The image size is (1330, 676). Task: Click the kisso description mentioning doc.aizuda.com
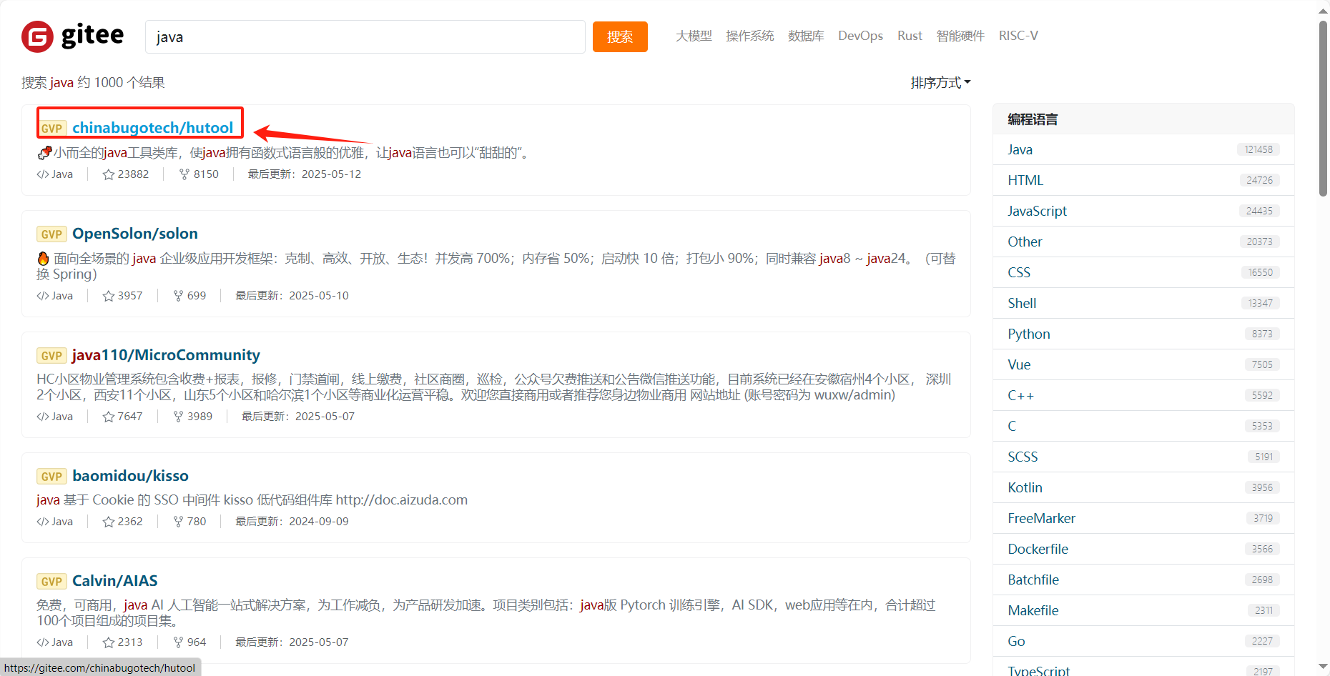tap(252, 500)
